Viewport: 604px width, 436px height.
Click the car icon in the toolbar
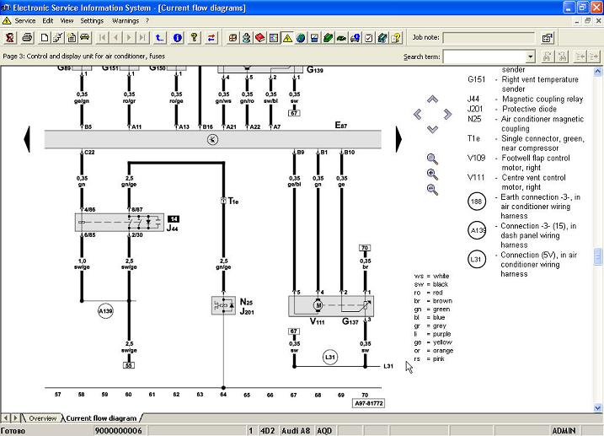(x=84, y=38)
